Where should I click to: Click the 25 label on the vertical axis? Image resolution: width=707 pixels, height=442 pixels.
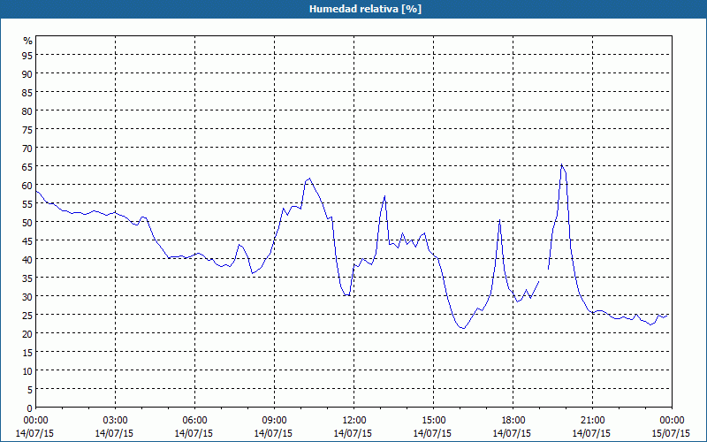click(27, 315)
